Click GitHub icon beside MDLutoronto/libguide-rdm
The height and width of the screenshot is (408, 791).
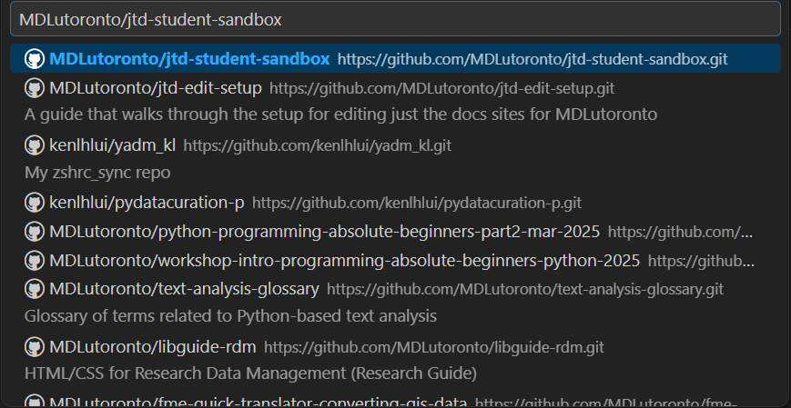[x=35, y=347]
